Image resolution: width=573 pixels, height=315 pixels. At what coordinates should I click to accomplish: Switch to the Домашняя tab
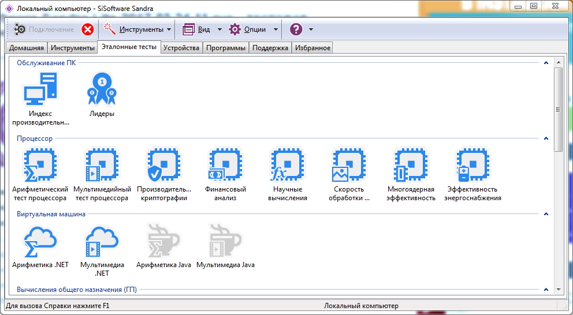26,48
